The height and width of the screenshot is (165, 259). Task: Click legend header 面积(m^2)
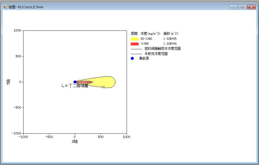pos(171,33)
